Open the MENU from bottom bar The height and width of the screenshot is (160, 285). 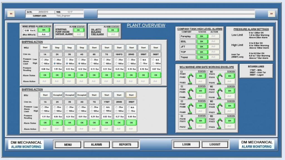click(68, 144)
